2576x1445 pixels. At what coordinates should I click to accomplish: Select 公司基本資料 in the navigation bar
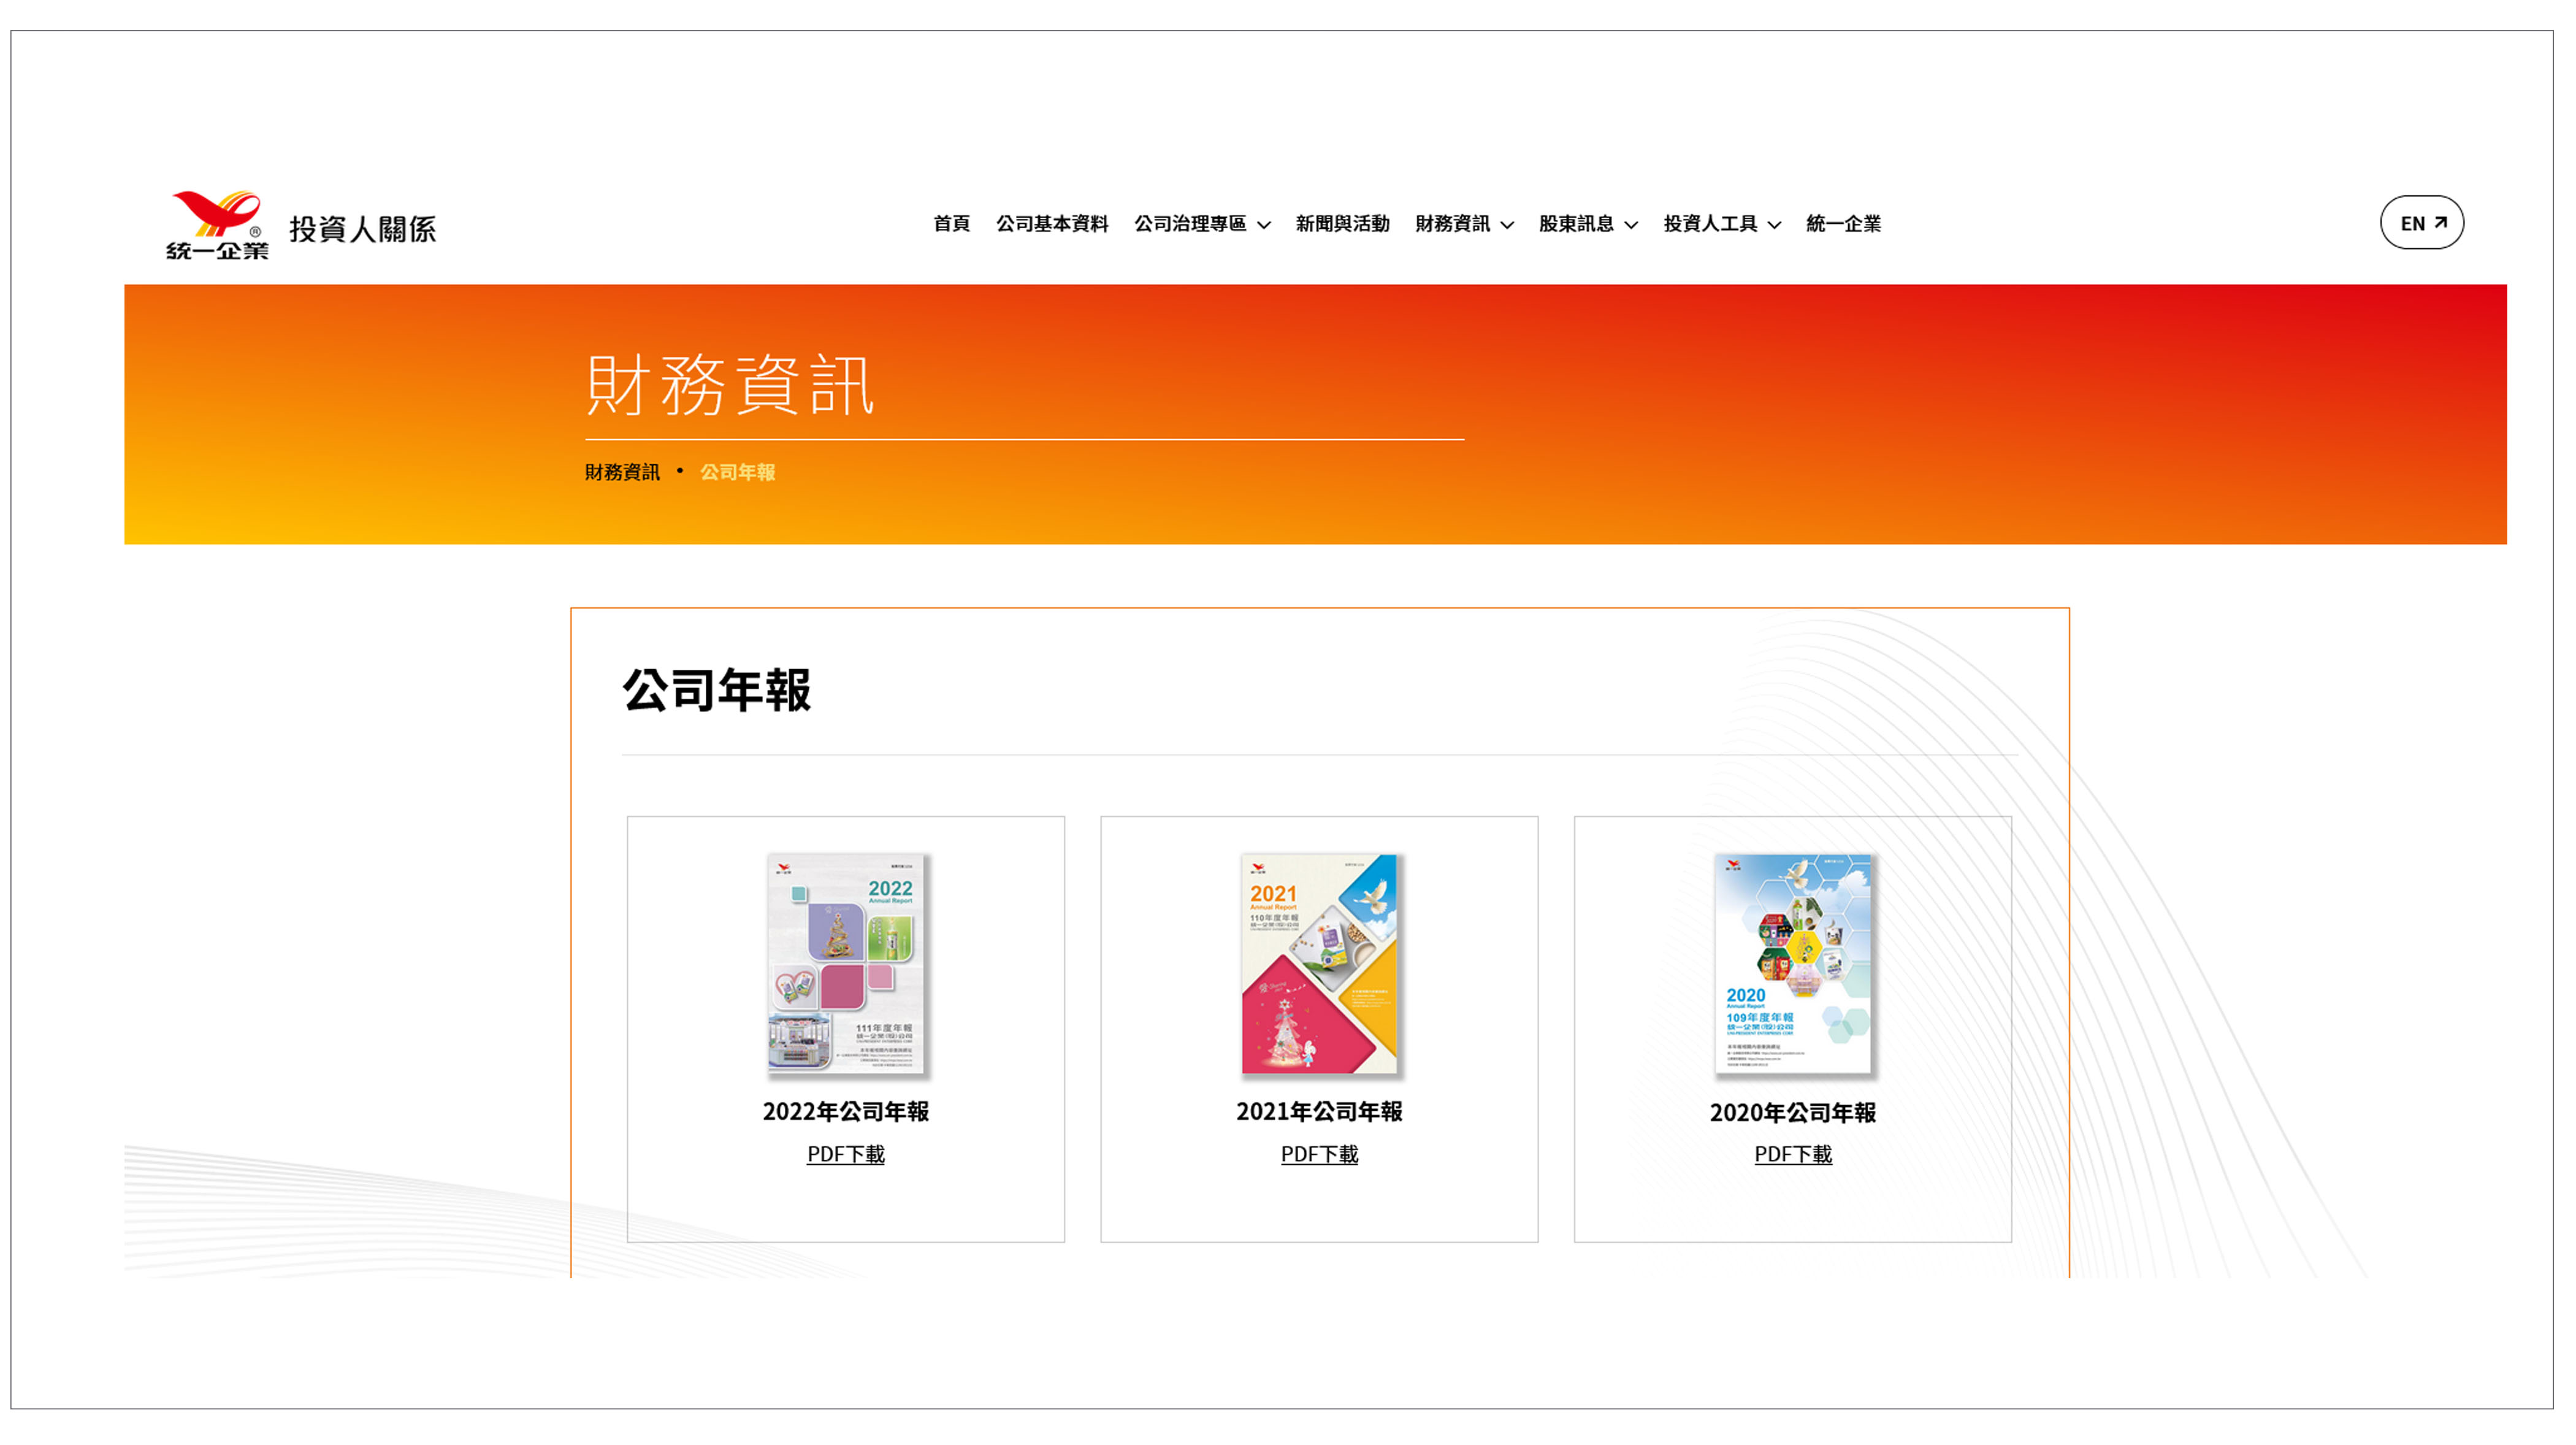[1053, 224]
